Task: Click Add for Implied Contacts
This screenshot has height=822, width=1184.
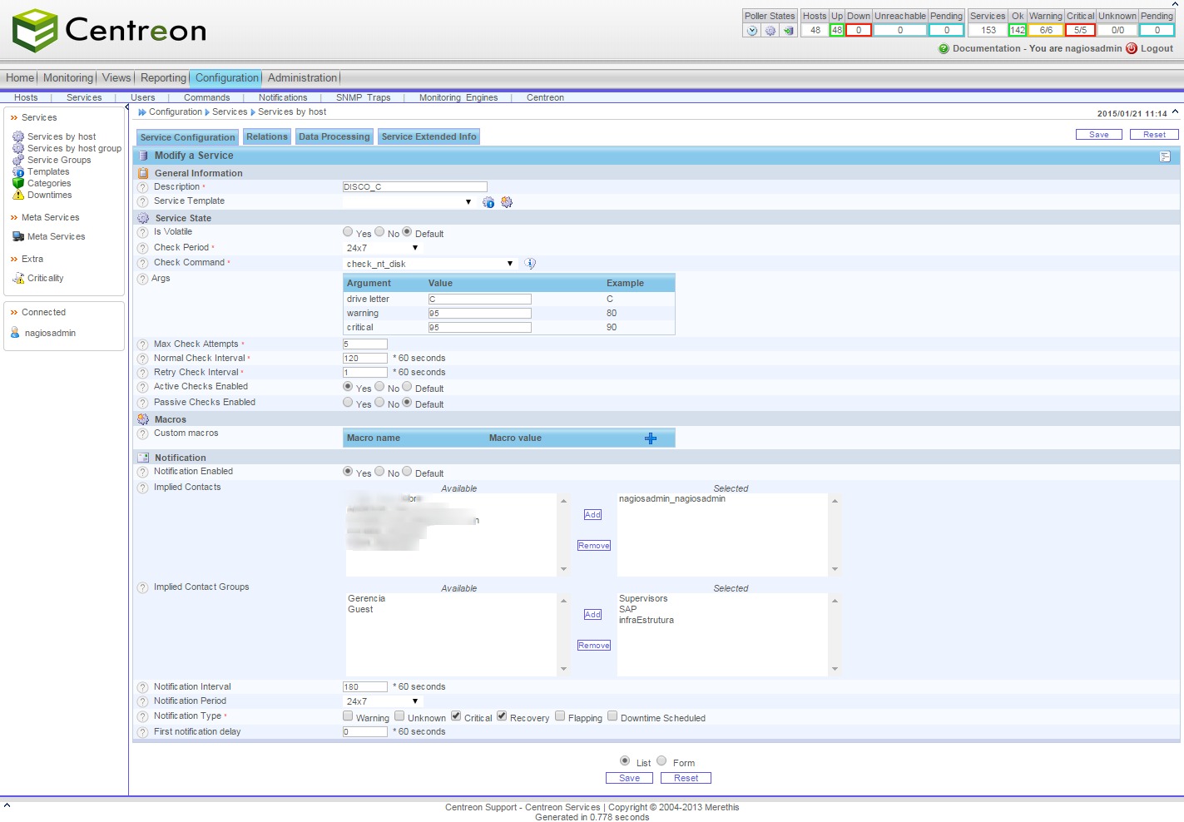Action: (x=592, y=515)
